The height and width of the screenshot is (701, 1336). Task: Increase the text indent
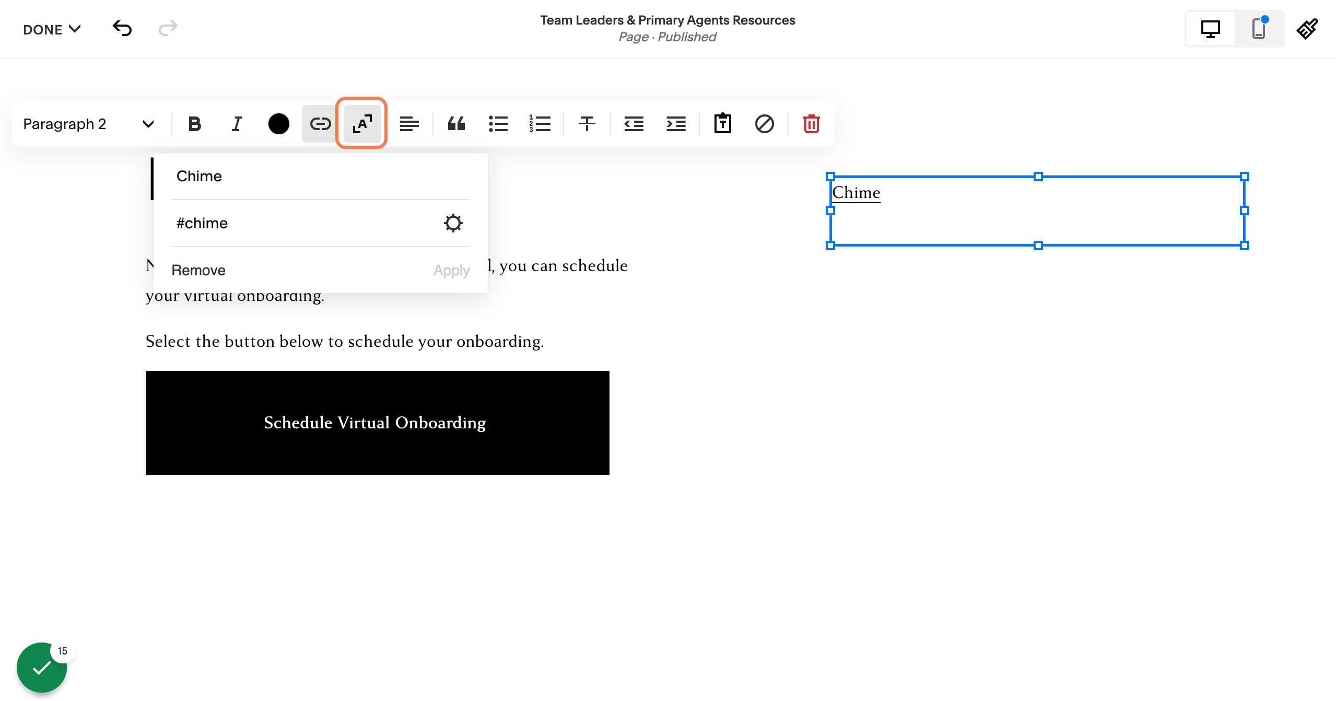pyautogui.click(x=675, y=124)
